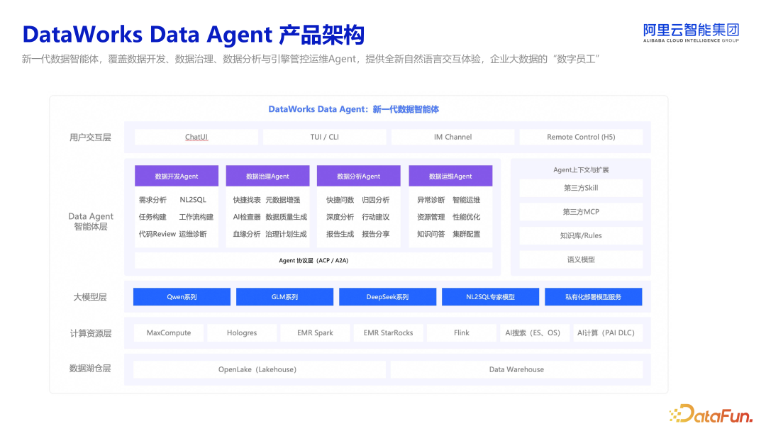This screenshot has height=431, width=766.
Task: Click the NL2SQL item under 数据开发Agent
Action: 193,200
